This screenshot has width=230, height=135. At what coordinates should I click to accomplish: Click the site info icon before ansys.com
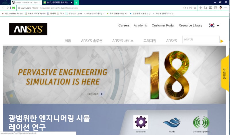19,8
